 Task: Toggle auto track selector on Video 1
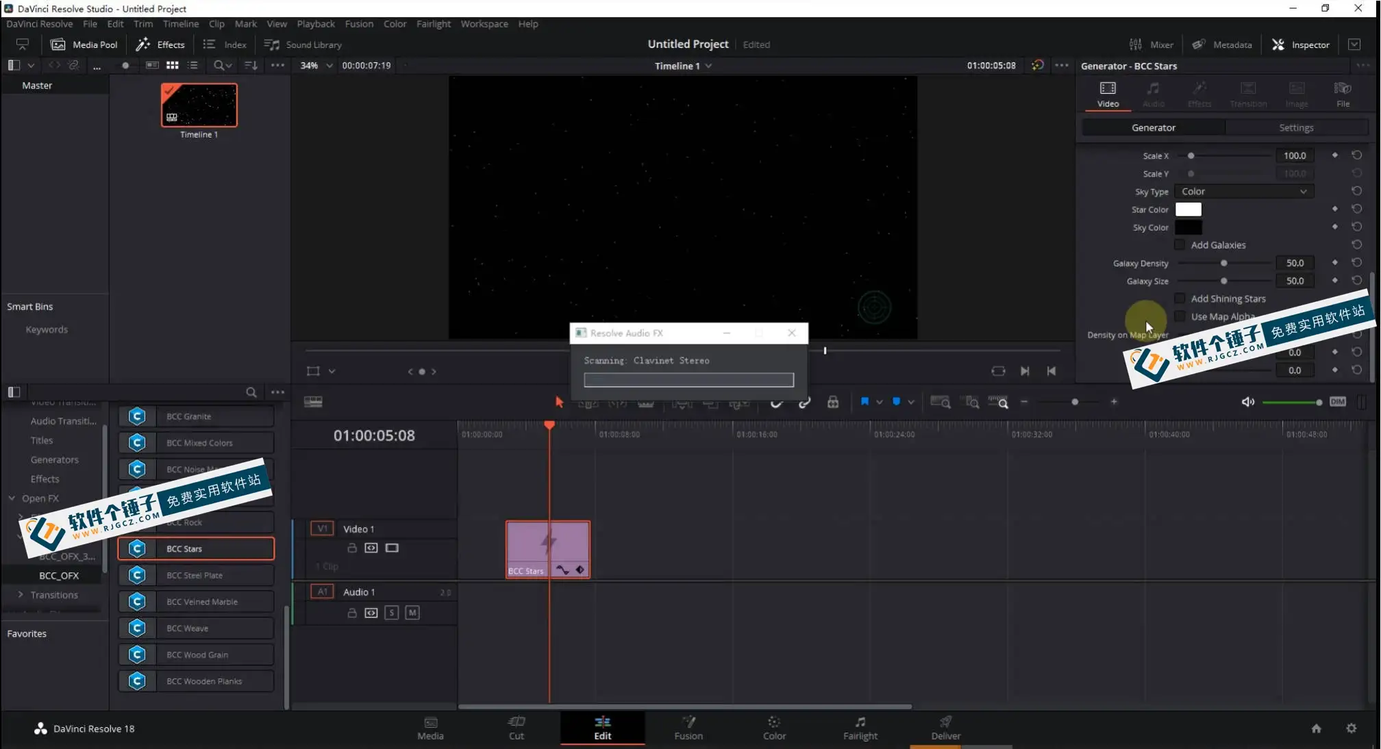click(x=371, y=548)
